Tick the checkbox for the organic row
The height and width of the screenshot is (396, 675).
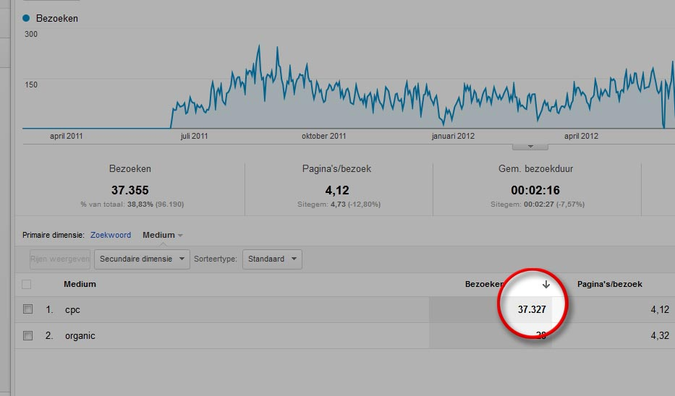click(x=28, y=335)
